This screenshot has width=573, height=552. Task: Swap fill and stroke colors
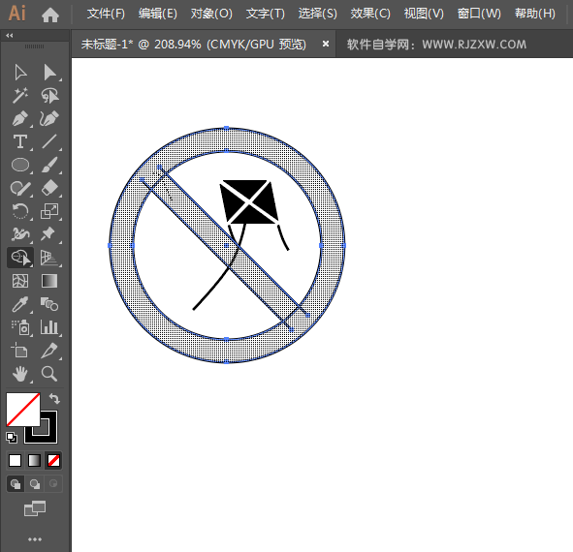54,398
